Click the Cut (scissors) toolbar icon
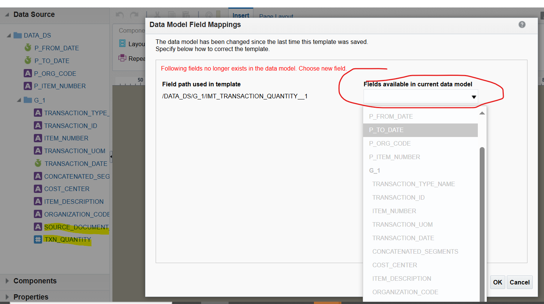The height and width of the screenshot is (304, 544). tap(158, 14)
